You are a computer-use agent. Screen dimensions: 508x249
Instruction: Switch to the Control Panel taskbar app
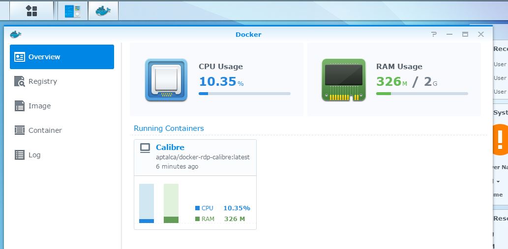pyautogui.click(x=73, y=11)
